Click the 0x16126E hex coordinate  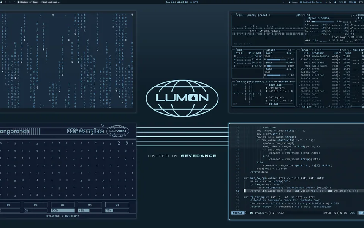coord(53,216)
